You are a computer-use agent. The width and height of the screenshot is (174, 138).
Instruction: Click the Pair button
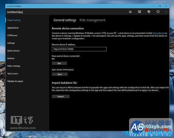click(59, 63)
